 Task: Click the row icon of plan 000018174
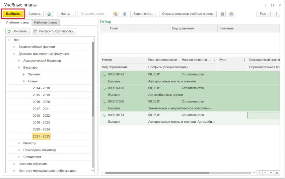coord(104,115)
